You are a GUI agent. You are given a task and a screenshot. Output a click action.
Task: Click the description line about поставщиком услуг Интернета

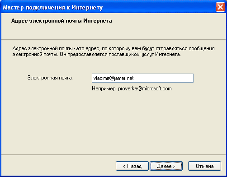coord(96,54)
